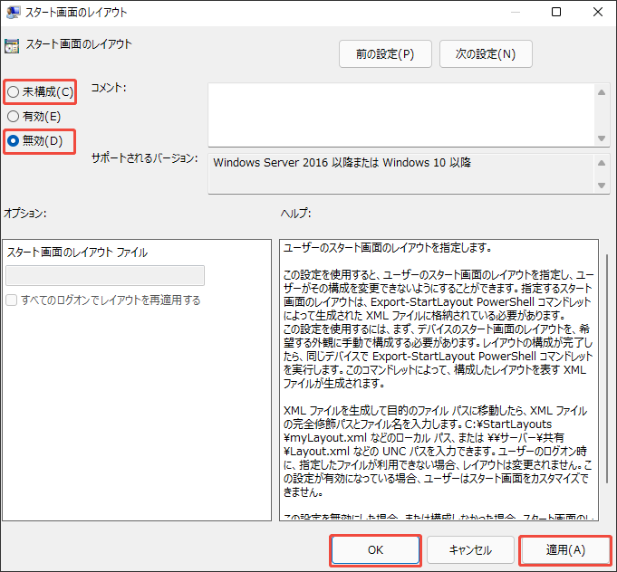Click the help text vertical scrollbar
Image resolution: width=617 pixels, height=572 pixels.
pyautogui.click(x=607, y=368)
